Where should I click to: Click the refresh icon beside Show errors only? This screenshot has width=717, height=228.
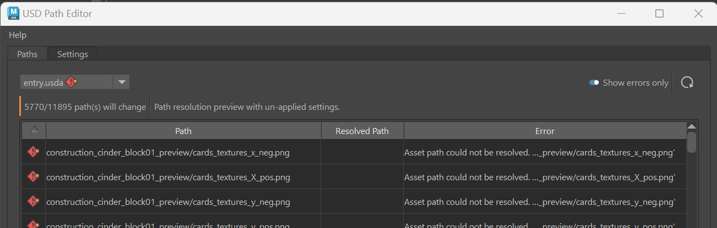(687, 82)
